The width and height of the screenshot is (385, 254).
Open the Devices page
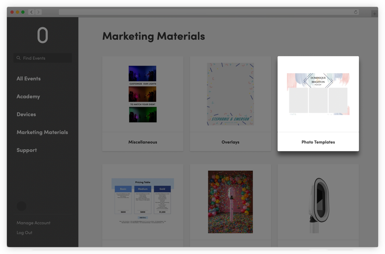point(26,114)
